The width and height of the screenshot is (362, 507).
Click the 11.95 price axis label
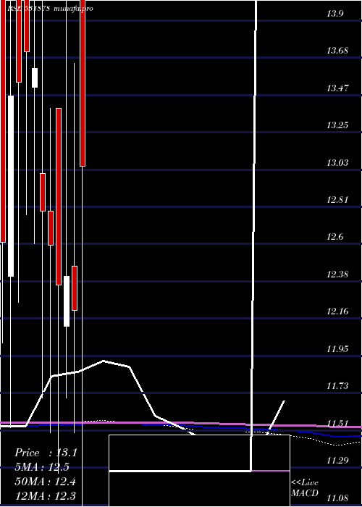click(x=337, y=348)
